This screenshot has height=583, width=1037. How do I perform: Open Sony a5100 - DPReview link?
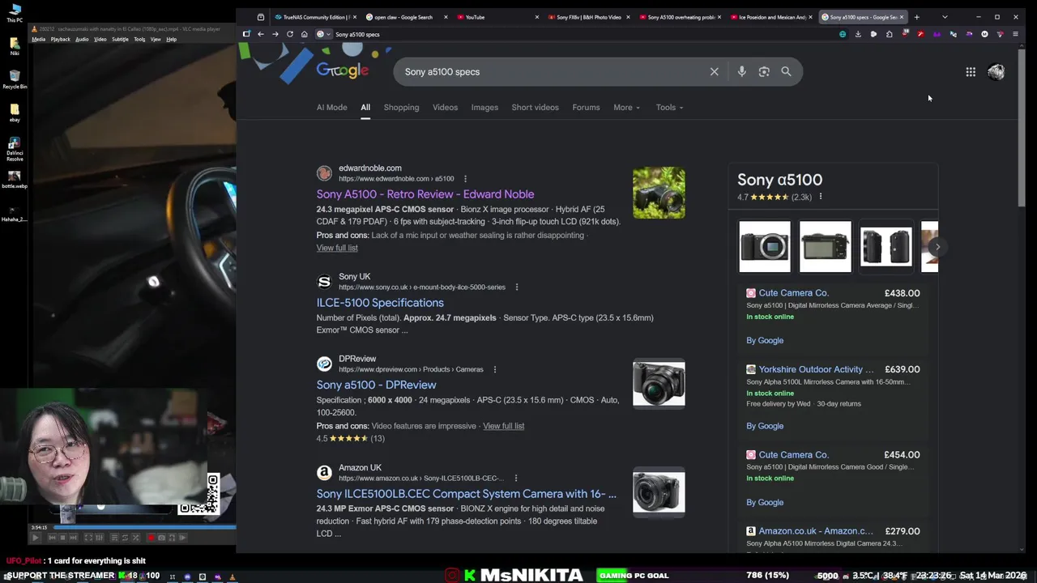[376, 385]
